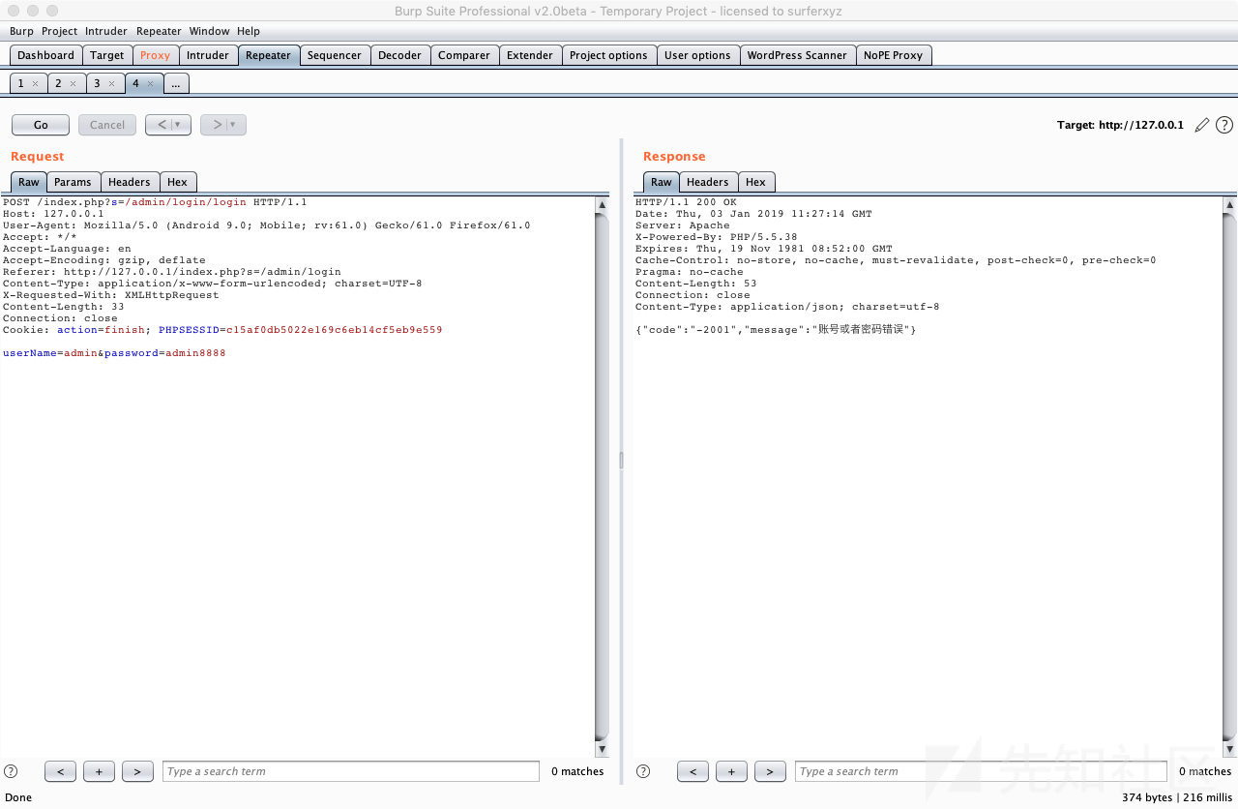This screenshot has width=1238, height=809.
Task: Open response search options plus button
Action: pyautogui.click(x=731, y=771)
